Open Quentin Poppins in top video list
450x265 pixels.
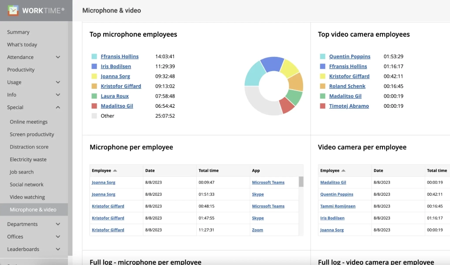349,57
